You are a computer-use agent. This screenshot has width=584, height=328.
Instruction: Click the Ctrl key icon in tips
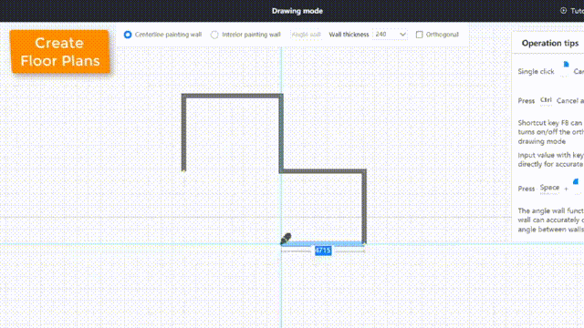(x=546, y=100)
